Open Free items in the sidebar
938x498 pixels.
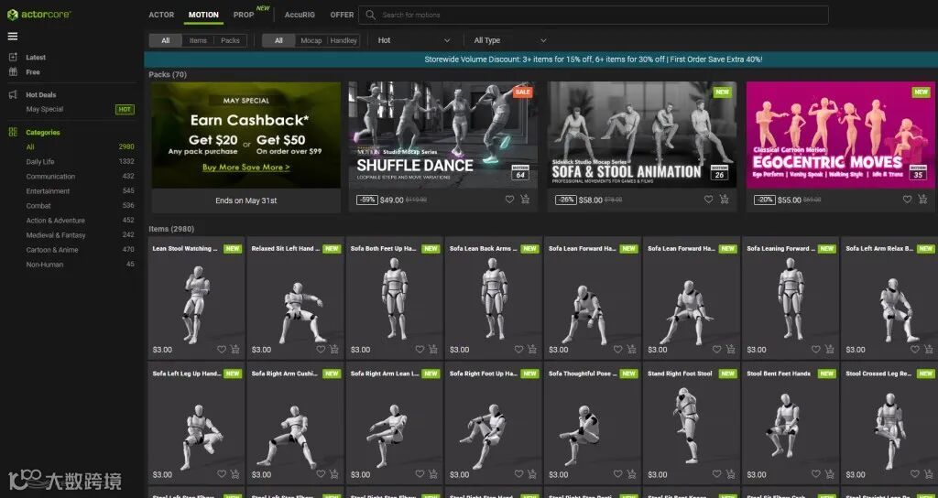[33, 71]
